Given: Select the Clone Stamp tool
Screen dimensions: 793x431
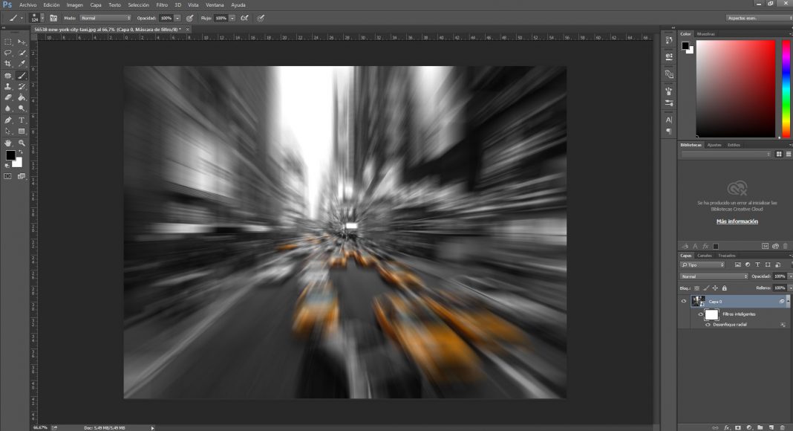Looking at the screenshot, I should coord(10,86).
